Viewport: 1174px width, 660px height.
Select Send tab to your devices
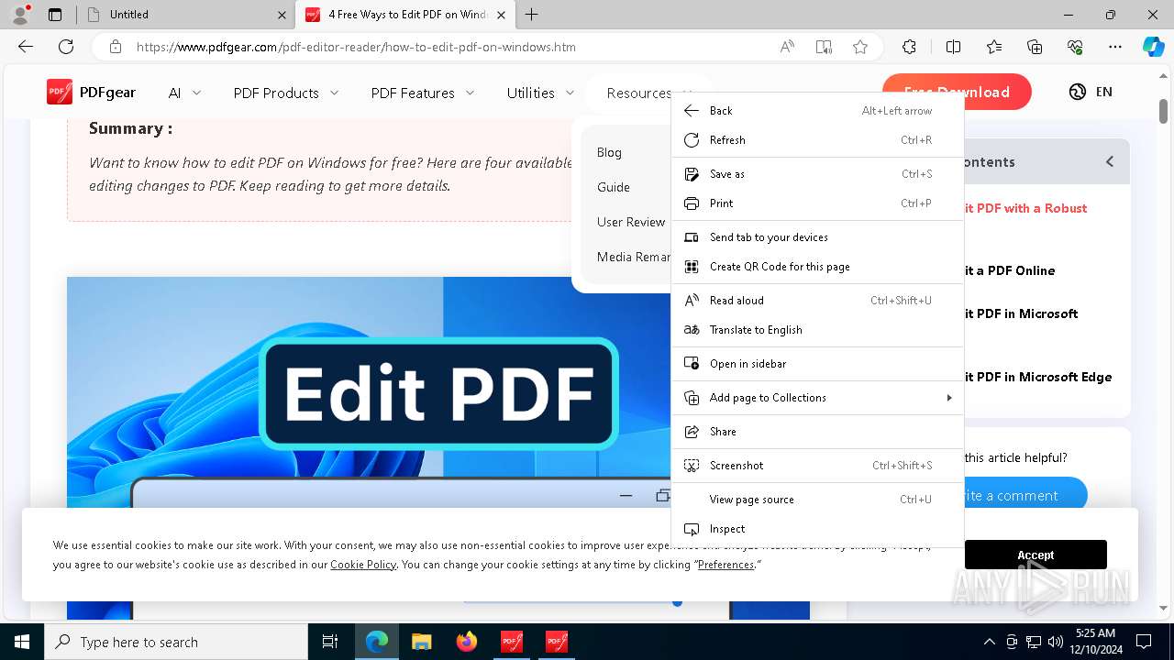pos(818,237)
